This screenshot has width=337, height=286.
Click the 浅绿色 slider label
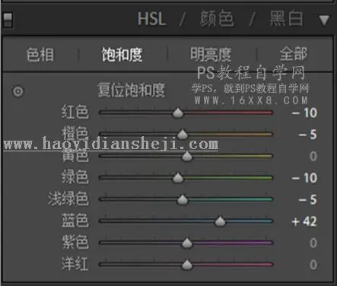[x=68, y=199]
